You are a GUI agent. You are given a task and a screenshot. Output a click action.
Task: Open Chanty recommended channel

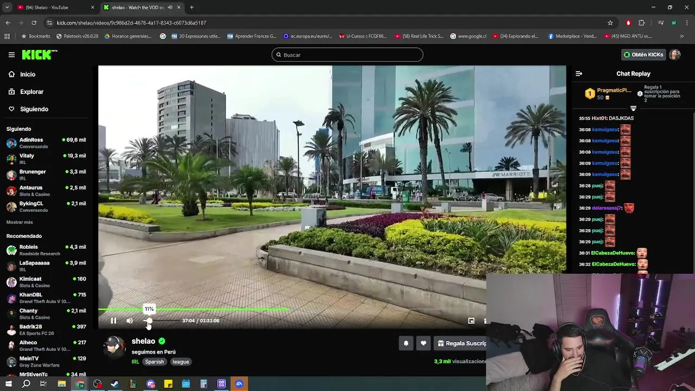[x=46, y=313]
